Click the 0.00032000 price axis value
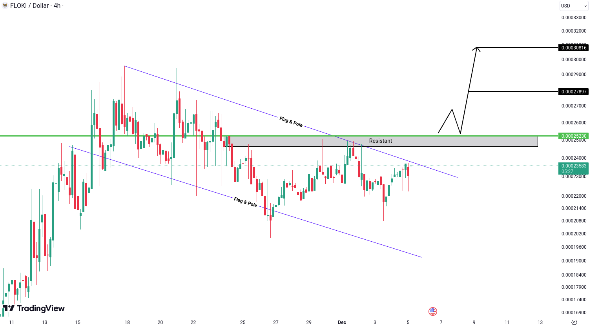 pos(574,31)
